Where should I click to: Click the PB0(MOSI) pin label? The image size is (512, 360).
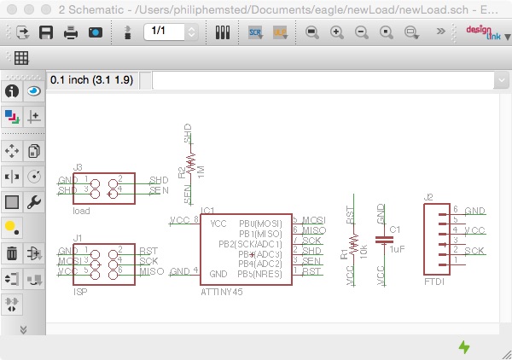[x=260, y=224]
